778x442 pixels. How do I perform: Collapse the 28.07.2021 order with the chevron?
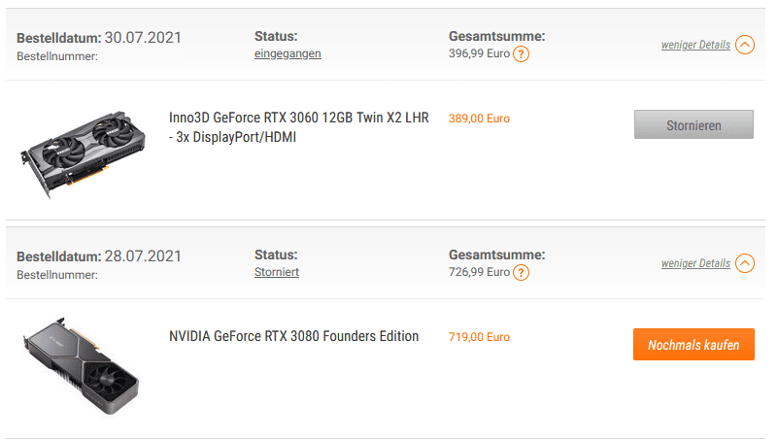tap(745, 263)
